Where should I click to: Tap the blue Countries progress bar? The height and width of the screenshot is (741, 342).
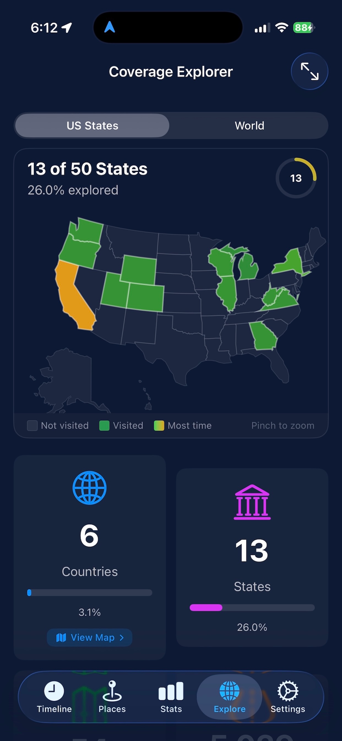tap(89, 593)
